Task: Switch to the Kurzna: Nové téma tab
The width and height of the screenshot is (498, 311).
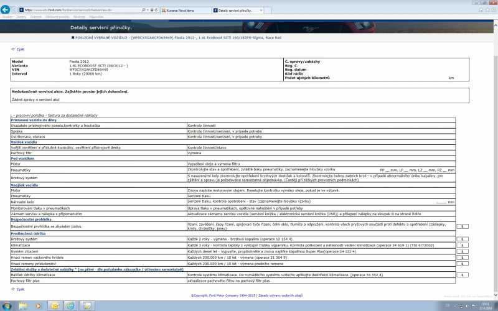Action: [186, 11]
